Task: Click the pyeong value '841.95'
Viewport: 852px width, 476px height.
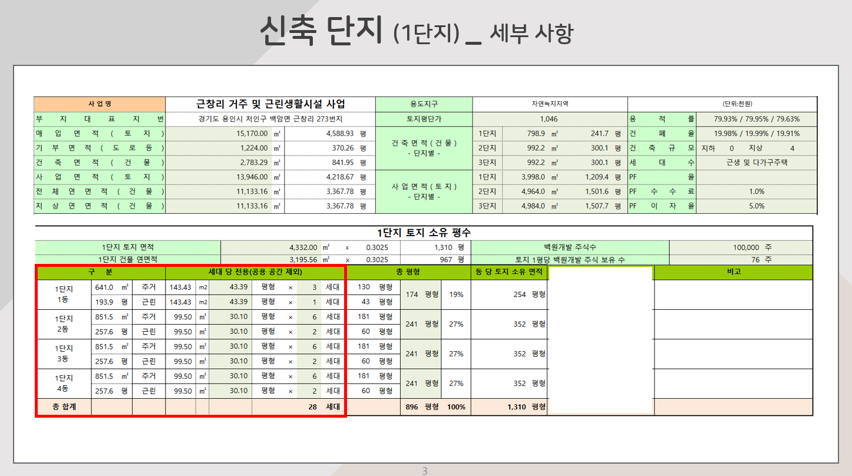Action: [x=343, y=162]
